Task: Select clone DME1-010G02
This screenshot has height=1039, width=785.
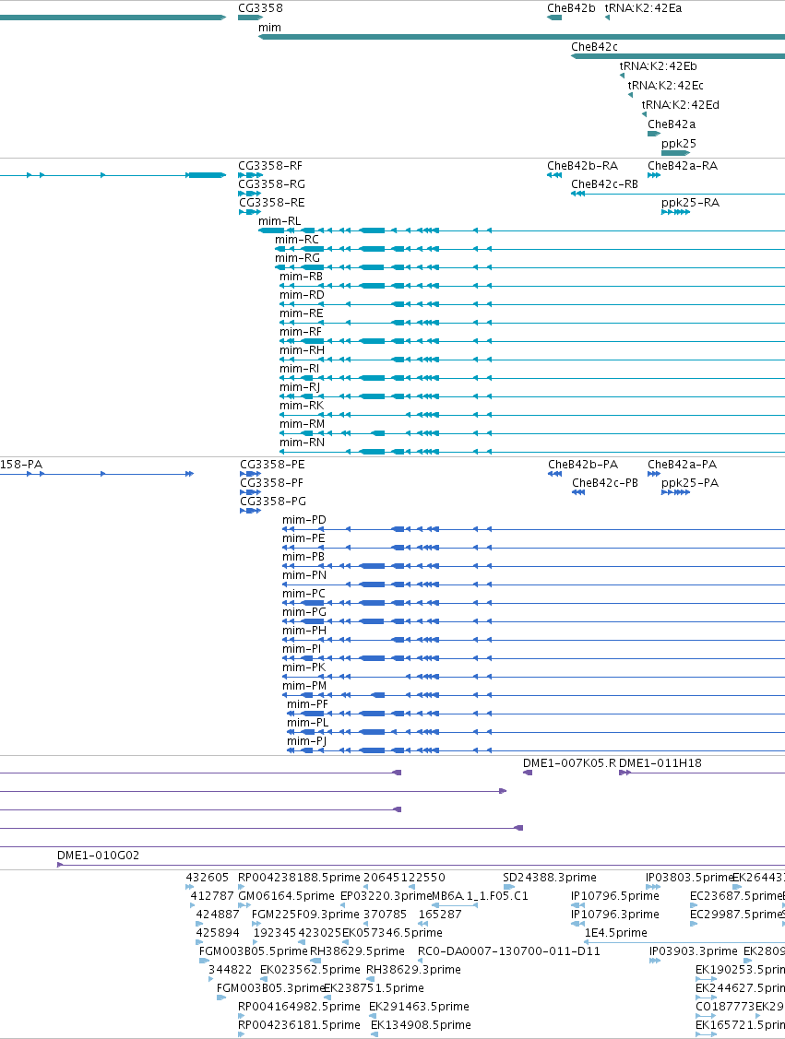Action: pos(98,856)
